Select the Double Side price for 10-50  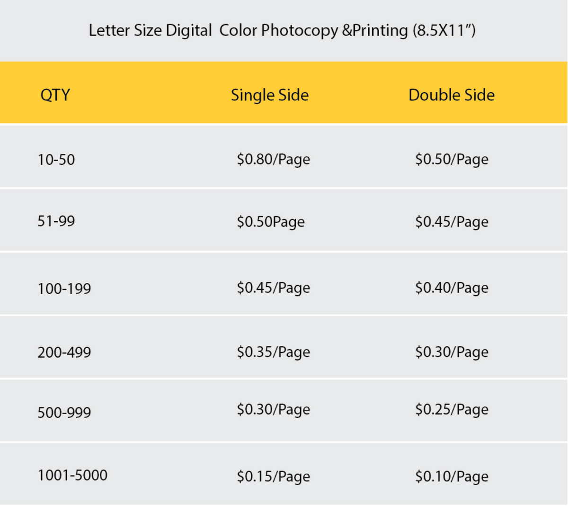pyautogui.click(x=452, y=160)
